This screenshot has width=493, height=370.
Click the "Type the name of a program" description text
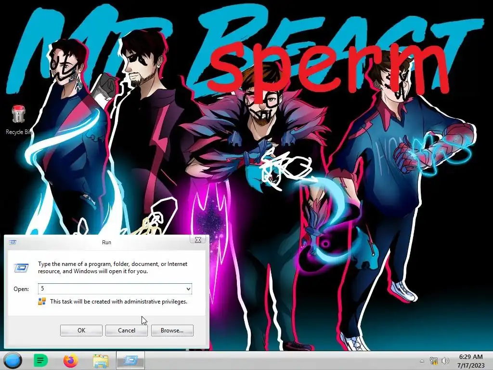pyautogui.click(x=113, y=267)
